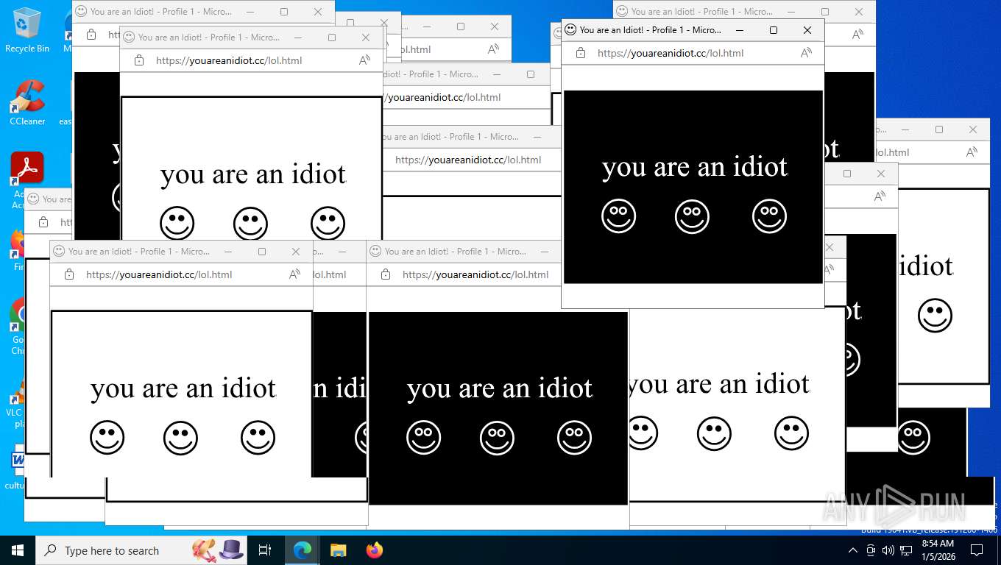
Task: Minimize the active black-page window
Action: pyautogui.click(x=740, y=30)
